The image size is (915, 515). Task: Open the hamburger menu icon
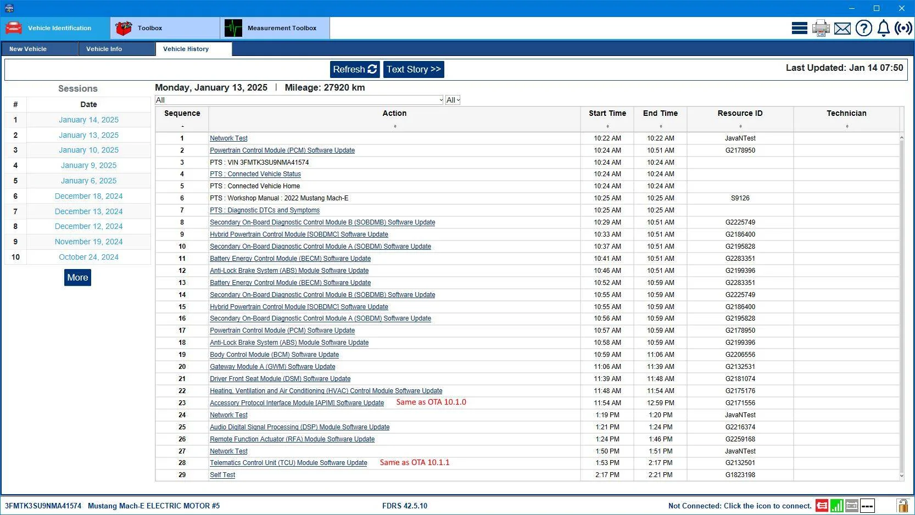(x=799, y=28)
